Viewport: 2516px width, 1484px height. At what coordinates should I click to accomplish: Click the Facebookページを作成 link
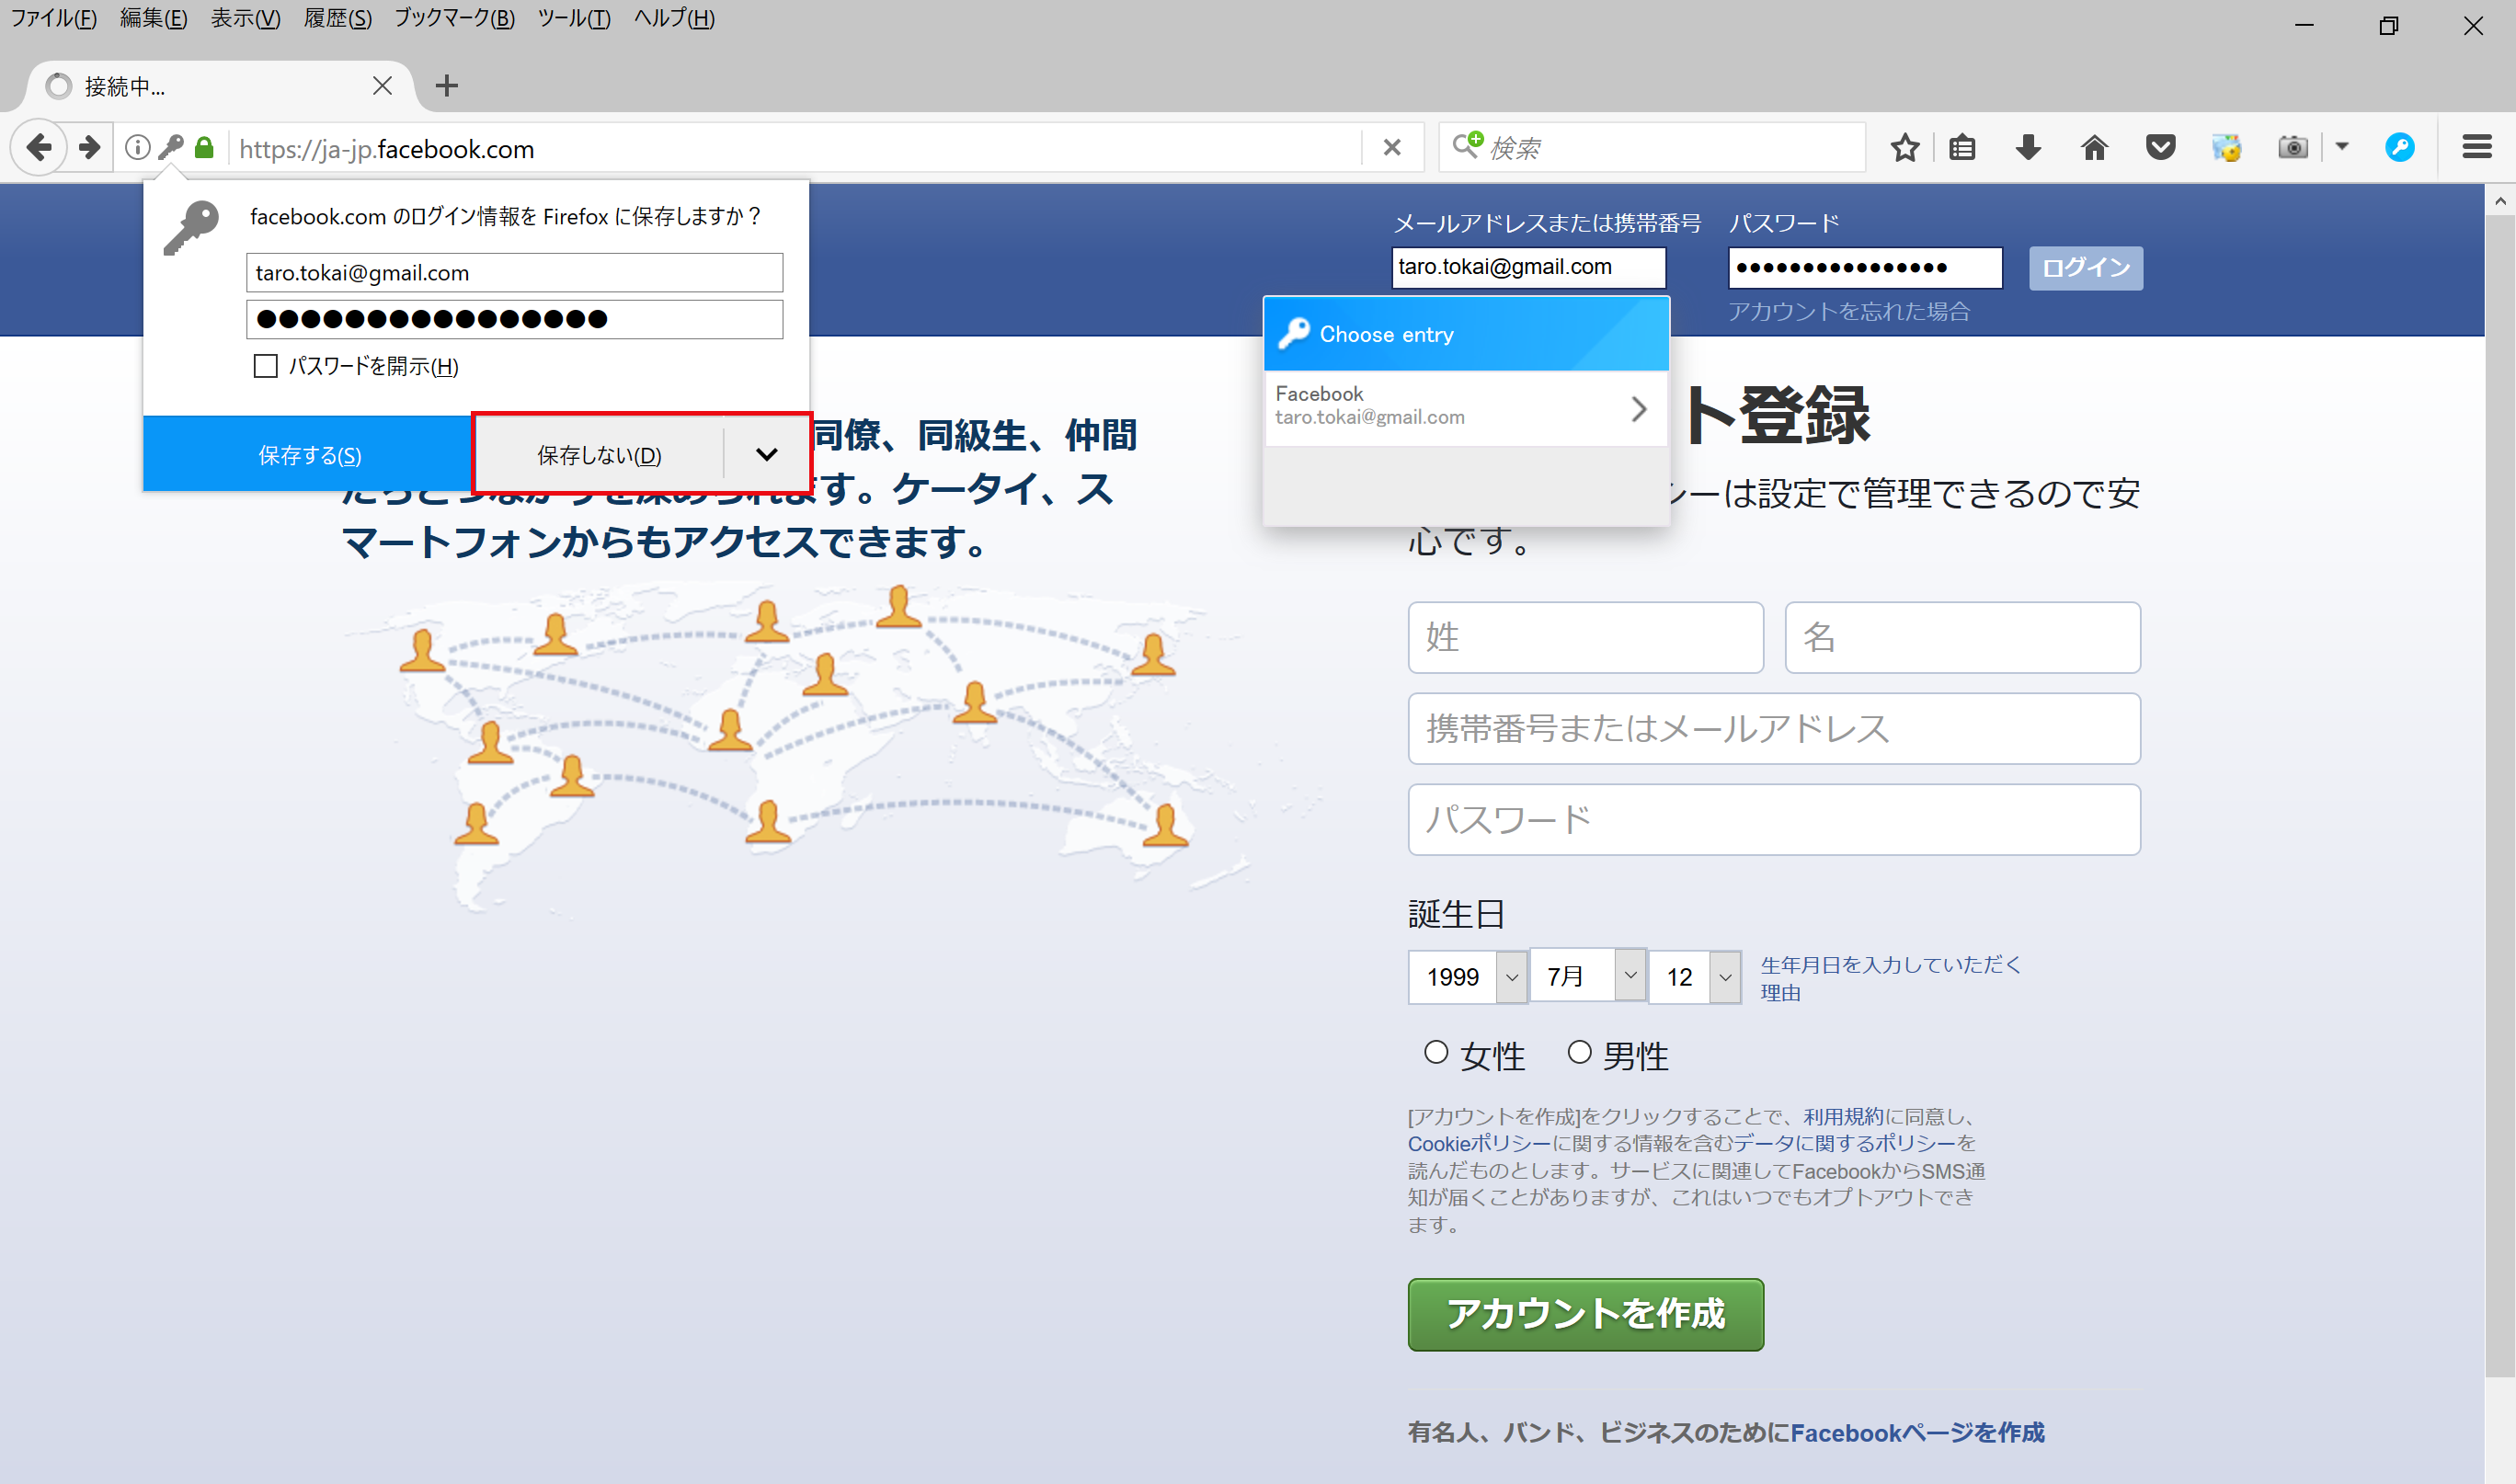pyautogui.click(x=1917, y=1432)
